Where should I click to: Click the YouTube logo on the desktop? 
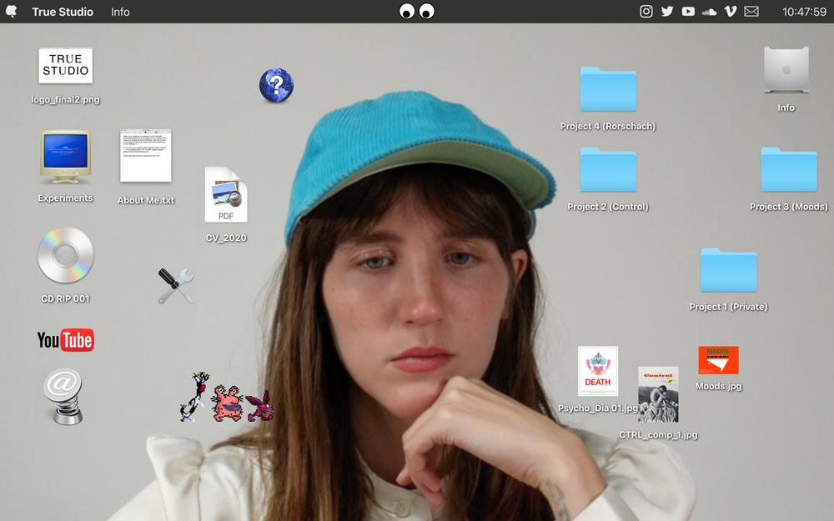click(x=65, y=340)
